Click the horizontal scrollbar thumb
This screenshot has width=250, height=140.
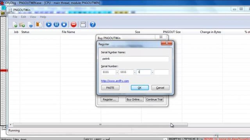pos(100,125)
